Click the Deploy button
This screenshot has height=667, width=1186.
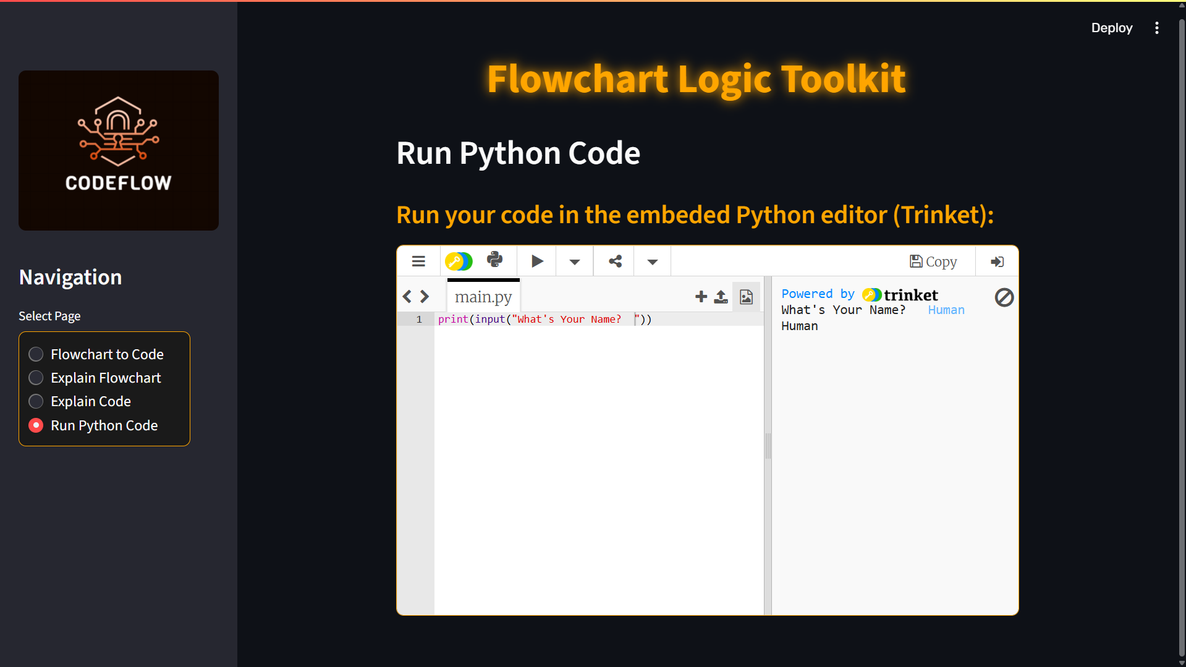(1111, 28)
